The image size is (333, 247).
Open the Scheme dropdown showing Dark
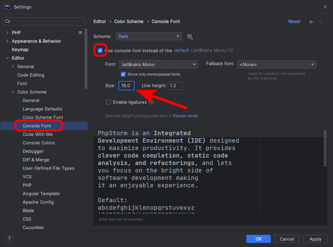click(x=149, y=36)
